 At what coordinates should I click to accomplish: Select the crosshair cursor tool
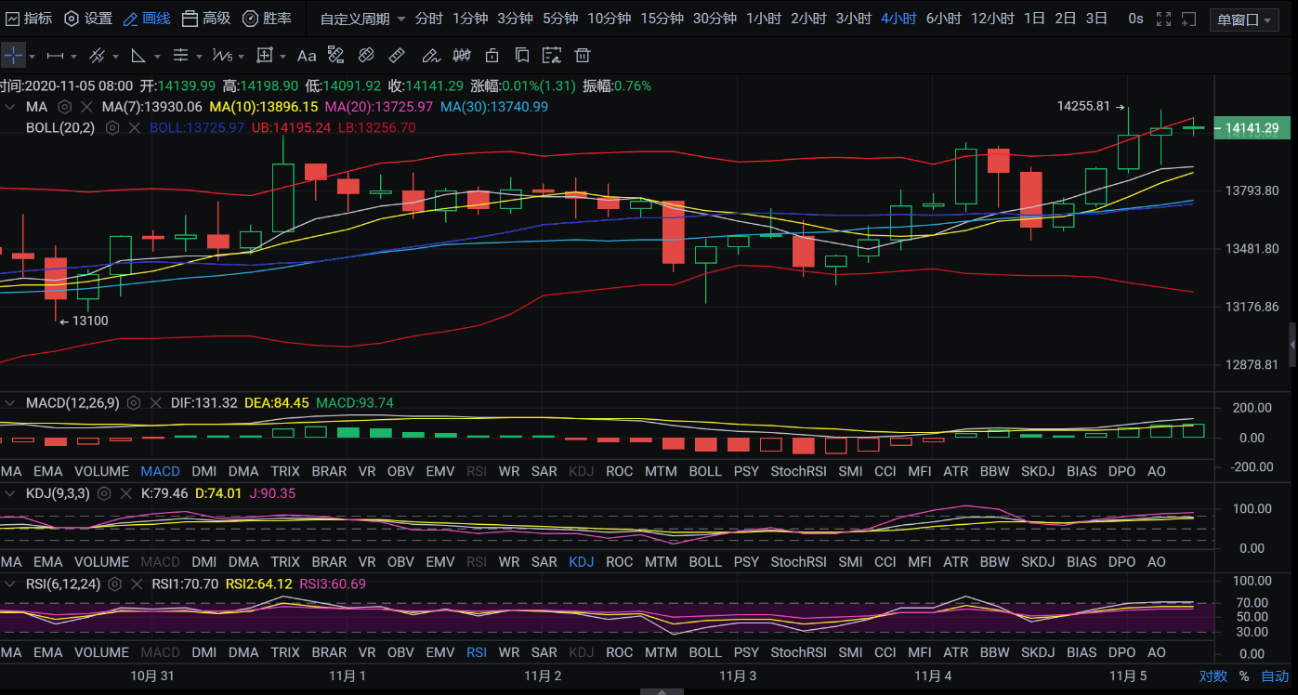[13, 56]
